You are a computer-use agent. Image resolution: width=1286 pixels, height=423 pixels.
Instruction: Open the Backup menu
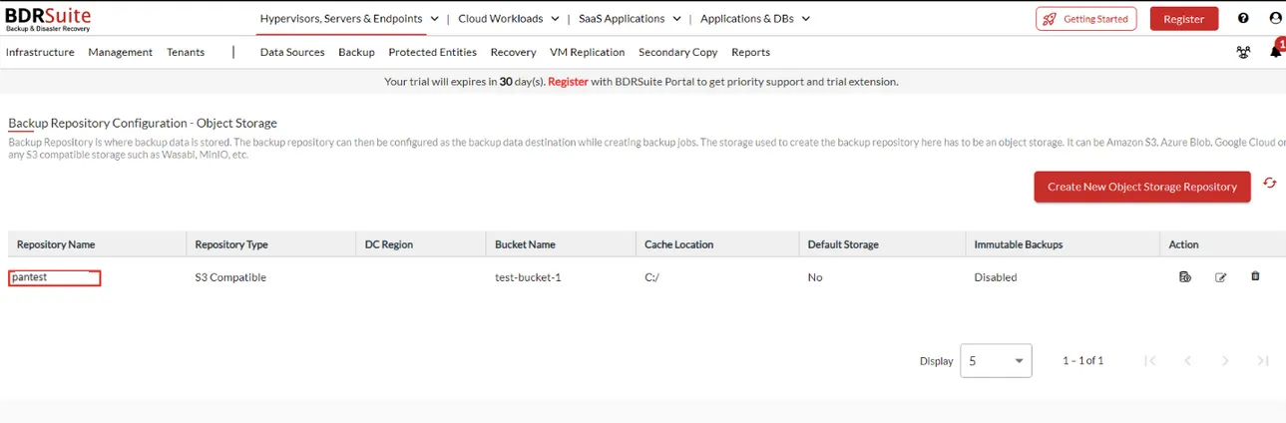(x=356, y=52)
